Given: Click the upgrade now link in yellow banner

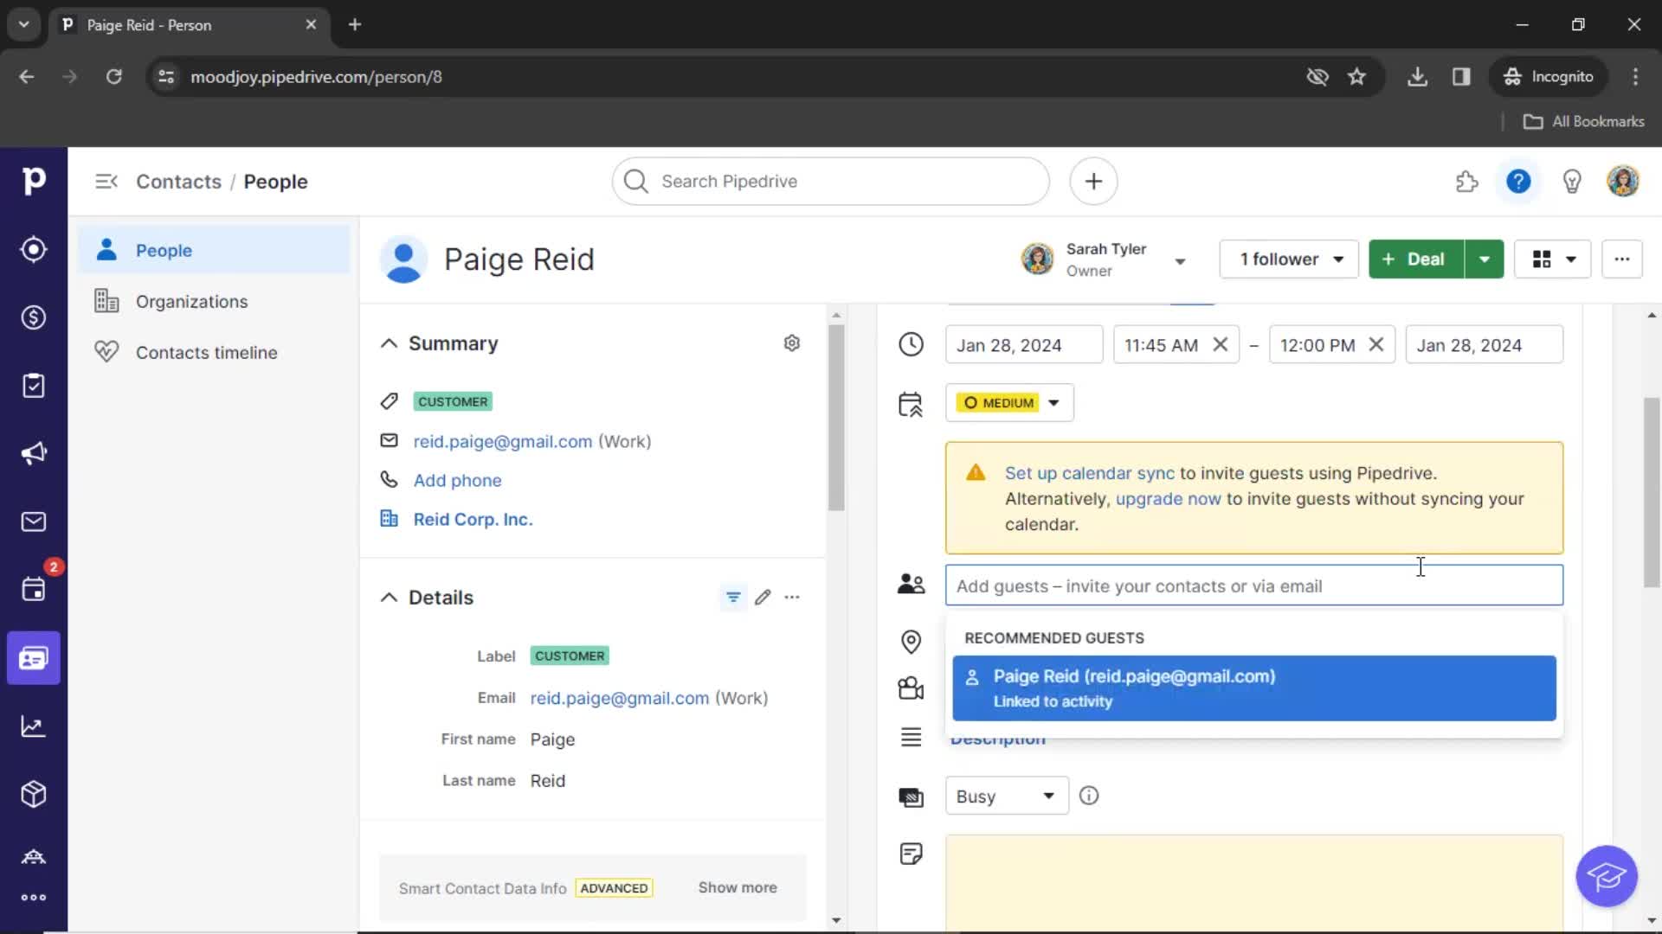Looking at the screenshot, I should [x=1168, y=498].
